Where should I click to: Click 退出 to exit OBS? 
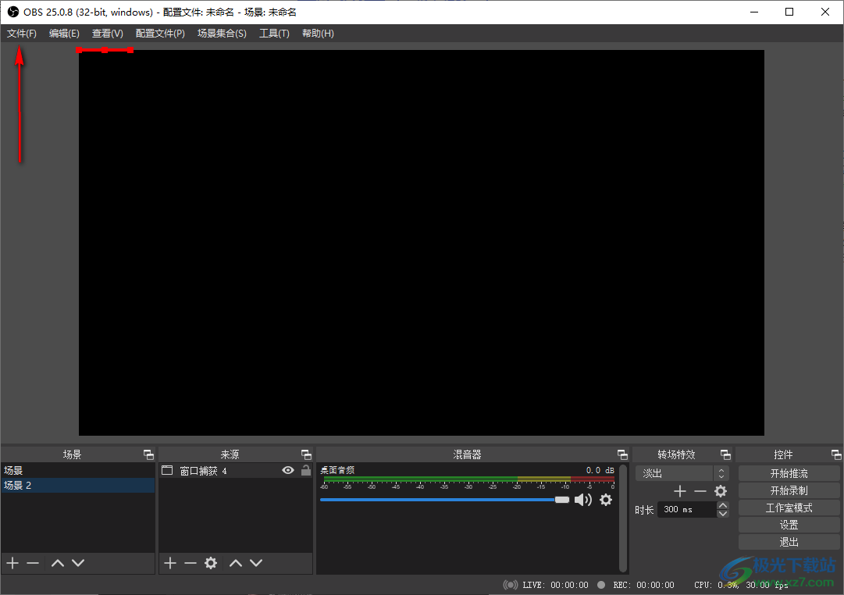[789, 542]
